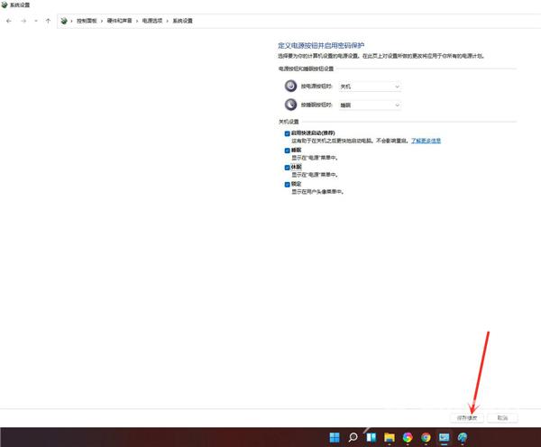Image resolution: width=541 pixels, height=447 pixels.
Task: Open File Explorer from taskbar
Action: pos(390,437)
